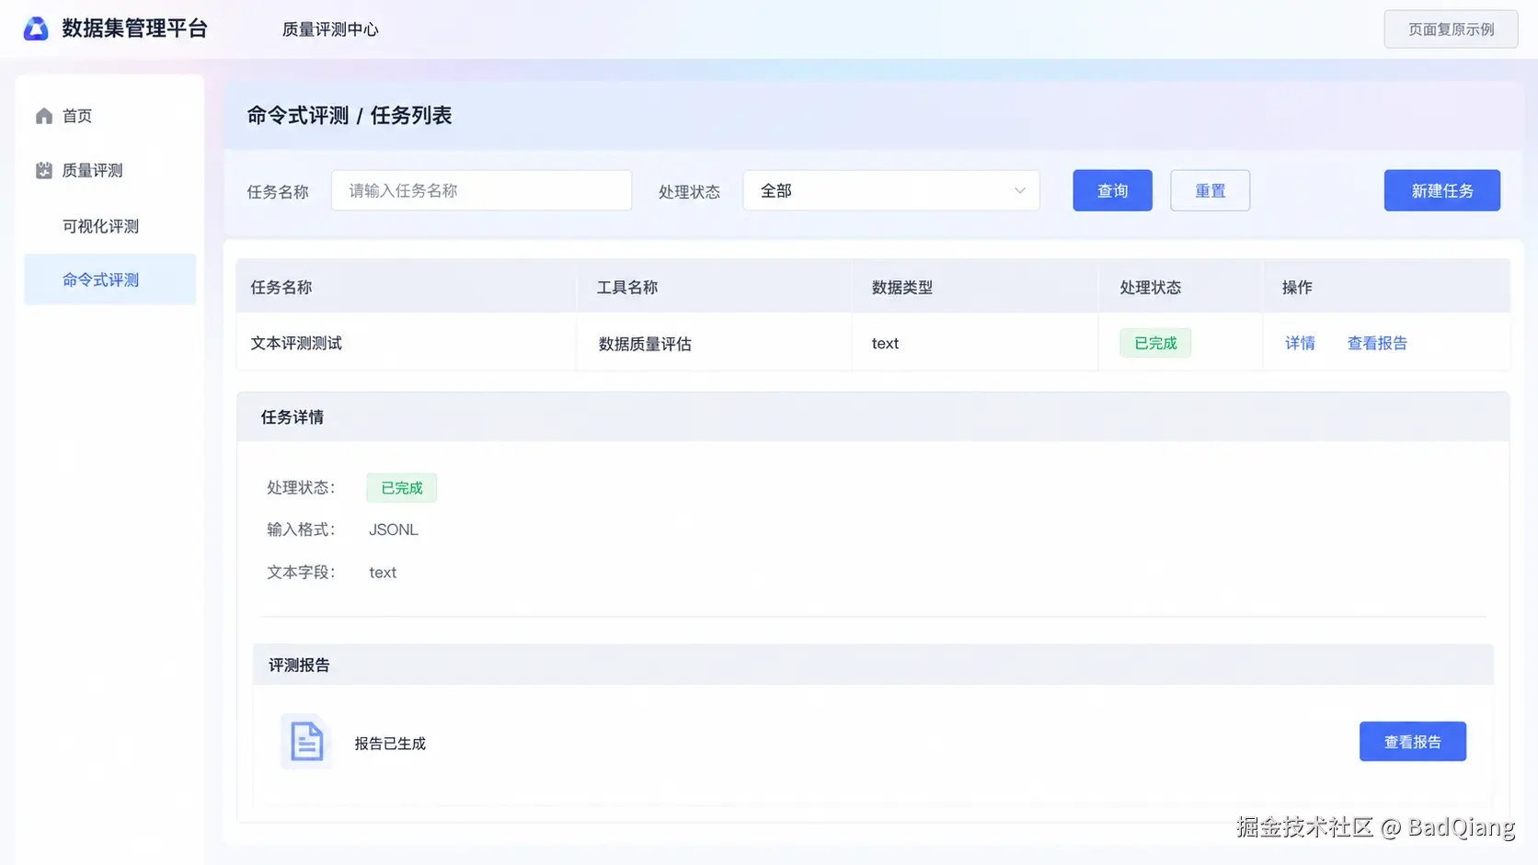Click the 页面复原示例 button
Viewport: 1538px width, 865px height.
(1451, 29)
